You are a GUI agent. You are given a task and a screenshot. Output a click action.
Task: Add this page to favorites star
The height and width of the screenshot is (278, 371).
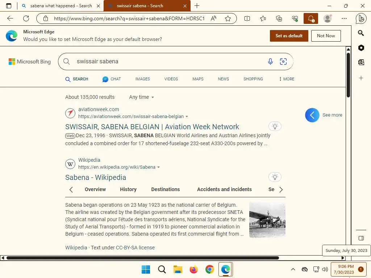(x=228, y=18)
